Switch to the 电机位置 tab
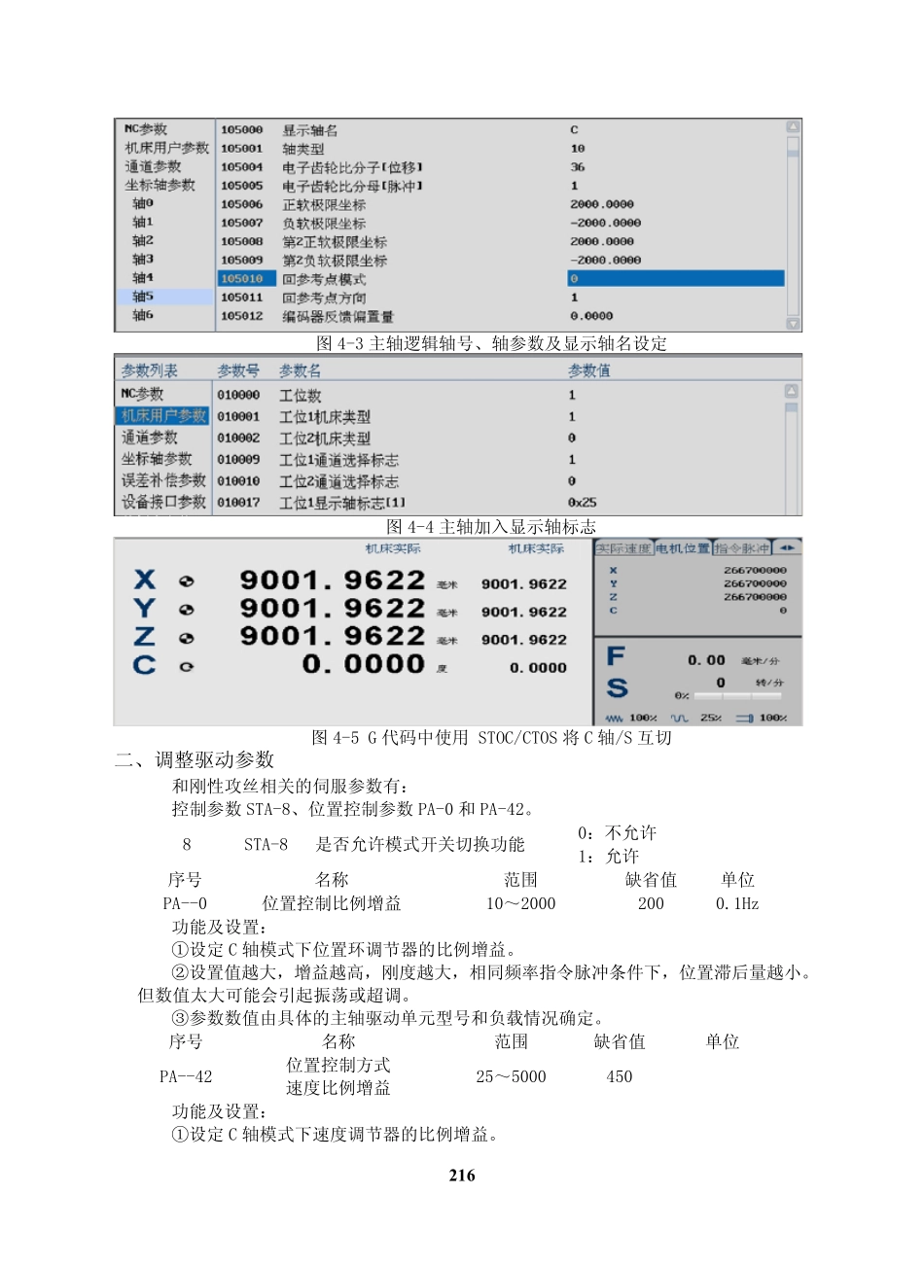This screenshot has width=924, height=1265. tap(683, 548)
